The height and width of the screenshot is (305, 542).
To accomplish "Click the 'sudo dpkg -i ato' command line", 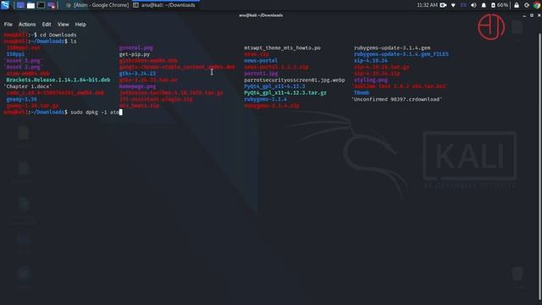I will click(x=94, y=112).
